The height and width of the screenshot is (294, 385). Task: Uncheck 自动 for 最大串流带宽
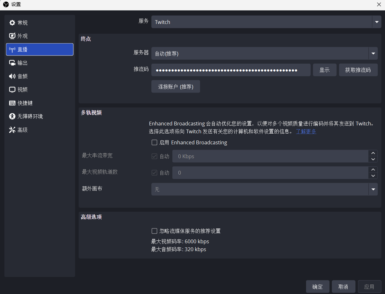[154, 156]
